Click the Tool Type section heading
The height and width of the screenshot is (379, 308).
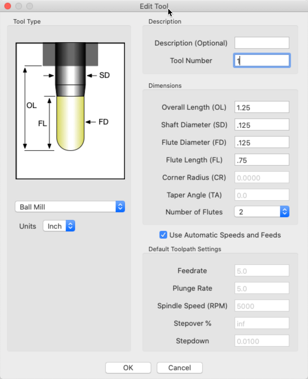(x=27, y=21)
